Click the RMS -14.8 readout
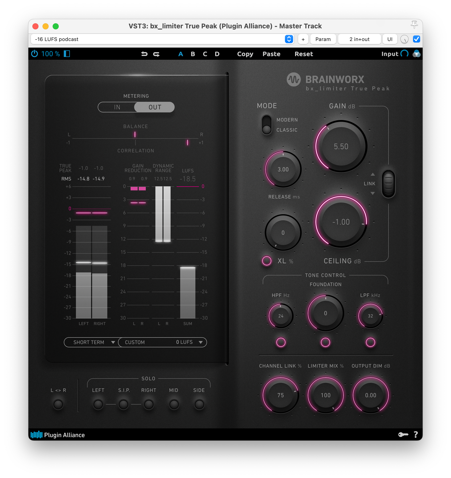 [83, 179]
